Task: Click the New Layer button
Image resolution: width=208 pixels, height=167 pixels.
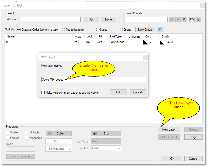Action: pos(169,129)
